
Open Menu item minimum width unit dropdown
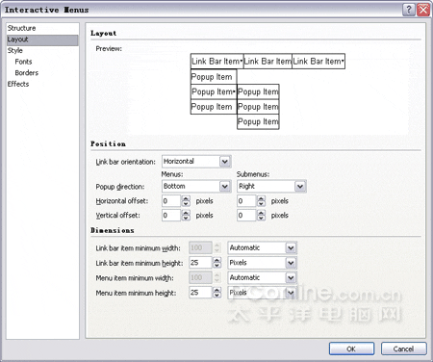coord(263,277)
